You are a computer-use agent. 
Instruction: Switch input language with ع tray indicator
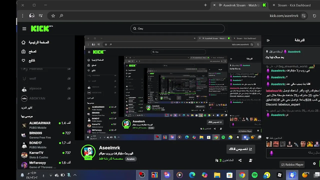tap(43, 175)
